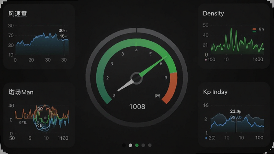Click the 40 y-axis label in Man chart
Image resolution: width=274 pixels, height=154 pixels.
pos(11,106)
